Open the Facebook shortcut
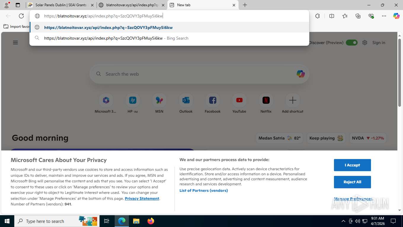Image resolution: width=403 pixels, height=227 pixels. click(212, 100)
